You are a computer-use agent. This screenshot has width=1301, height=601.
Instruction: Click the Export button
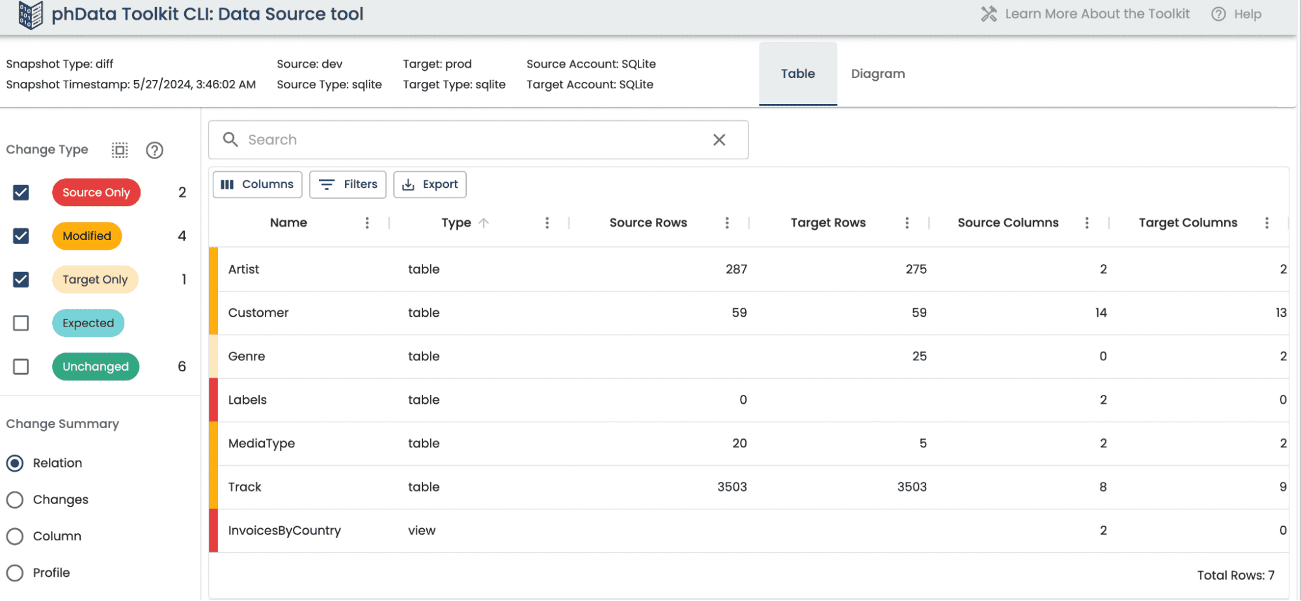tap(430, 185)
